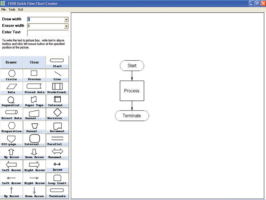Select the Loop Limit shape
The image size is (266, 200).
pyautogui.click(x=57, y=179)
